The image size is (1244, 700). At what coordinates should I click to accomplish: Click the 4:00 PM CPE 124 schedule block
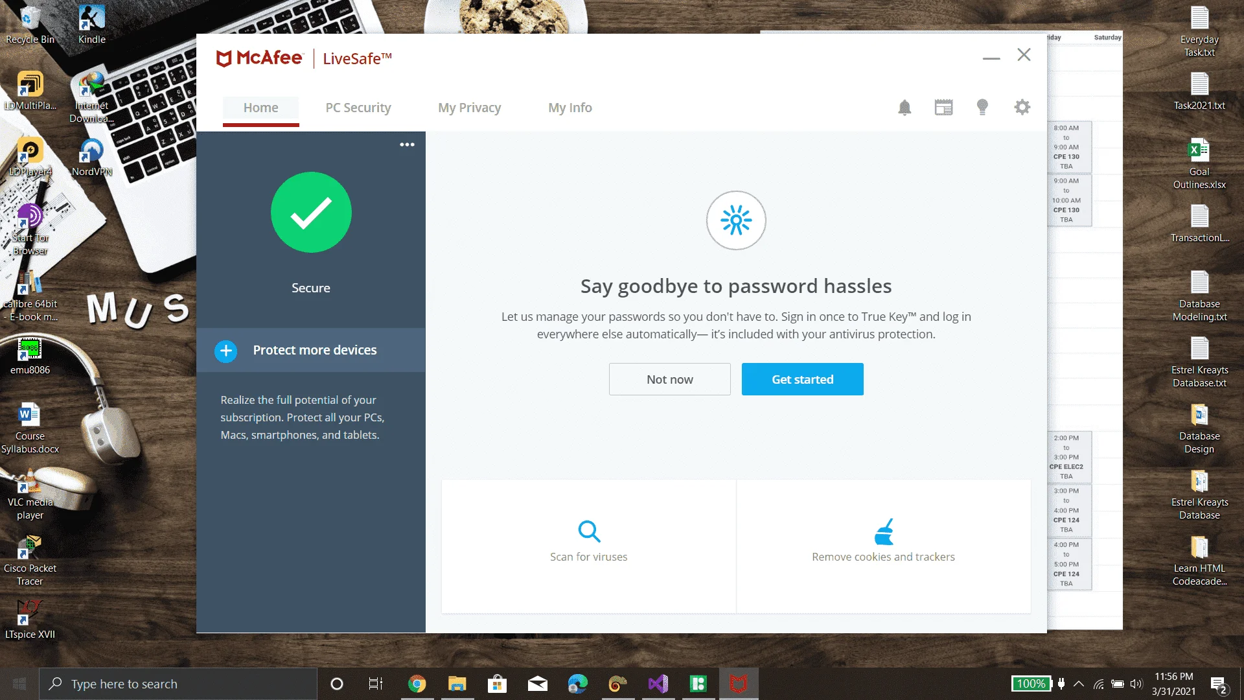1069,564
